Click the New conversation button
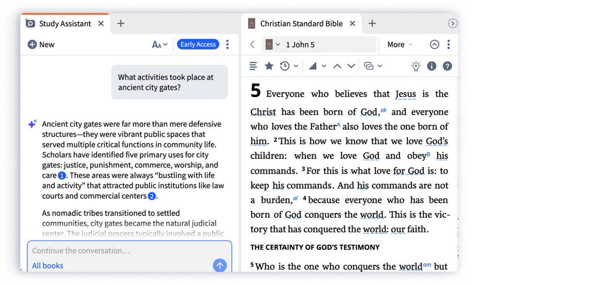615x285 pixels. (x=41, y=44)
